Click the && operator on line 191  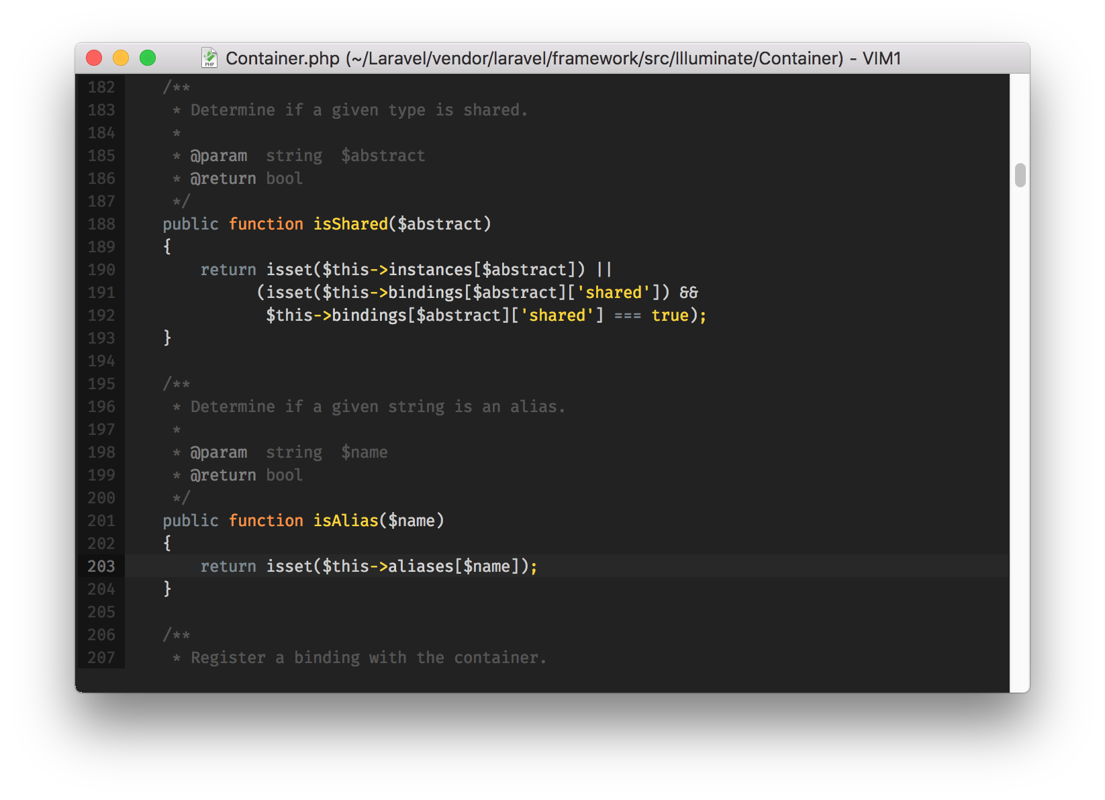pyautogui.click(x=689, y=293)
